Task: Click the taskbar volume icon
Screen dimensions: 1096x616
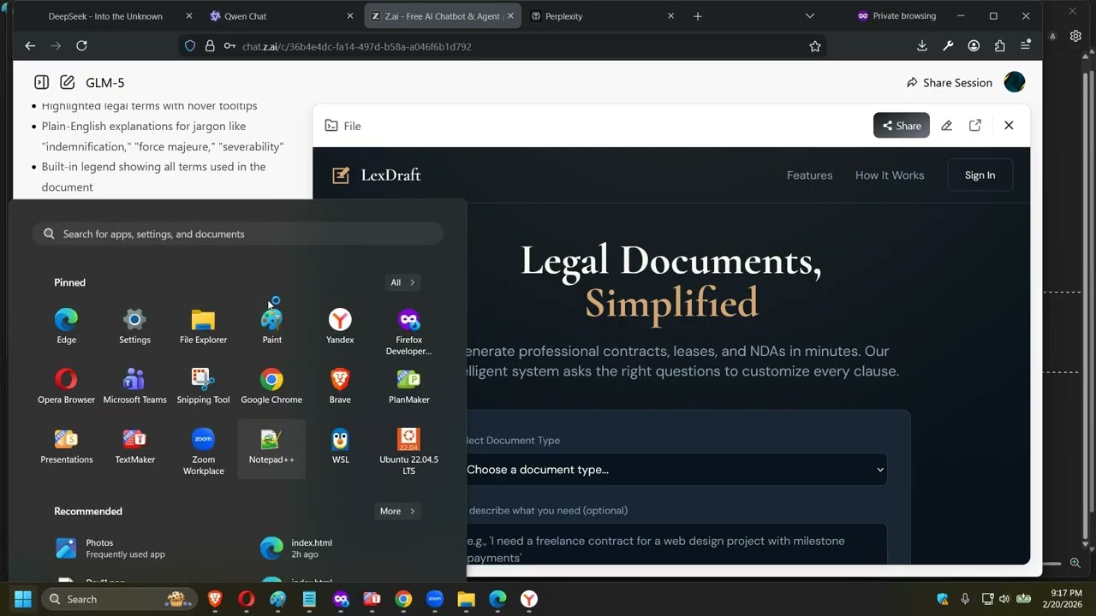Action: pyautogui.click(x=1004, y=599)
